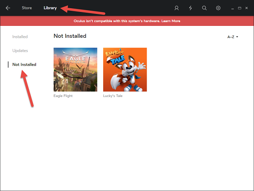Open the Lucky's Tale cover thumbnail
The width and height of the screenshot is (254, 191).
coord(125,69)
